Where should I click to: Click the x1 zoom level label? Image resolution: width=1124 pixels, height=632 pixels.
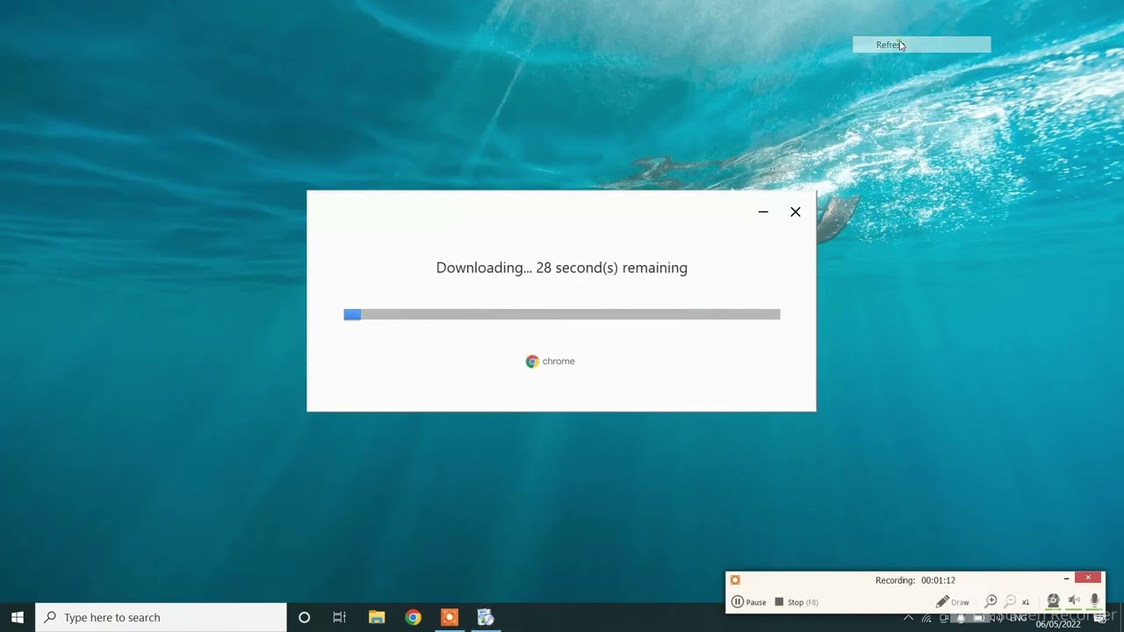1026,602
